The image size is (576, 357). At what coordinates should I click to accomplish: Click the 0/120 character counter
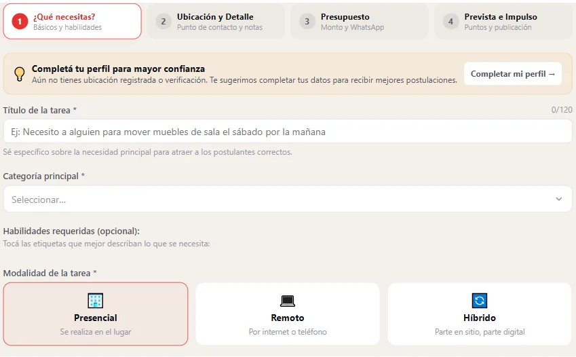[x=562, y=109]
